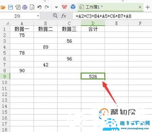The image size is (152, 132).
Task: Select column D header
Action: point(93,23)
